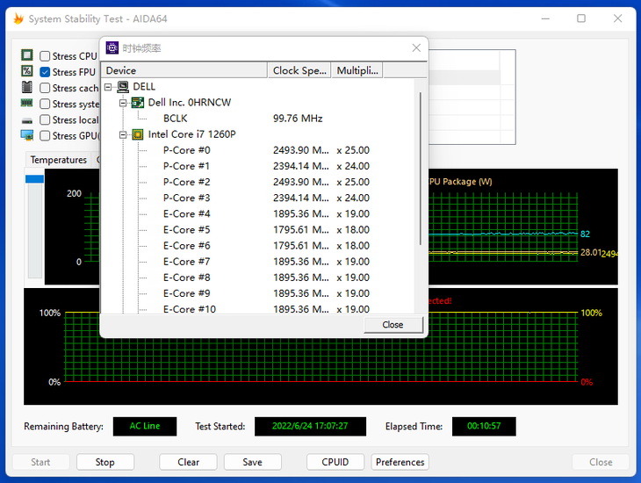Collapse the Dell Inc. 0HRNCW node

pyautogui.click(x=124, y=103)
